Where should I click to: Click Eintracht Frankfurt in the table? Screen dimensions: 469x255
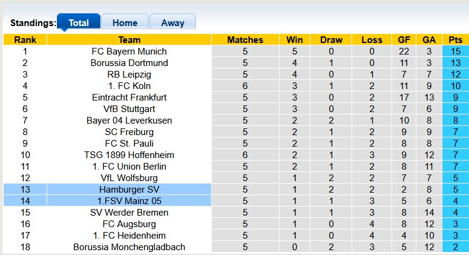pyautogui.click(x=130, y=98)
